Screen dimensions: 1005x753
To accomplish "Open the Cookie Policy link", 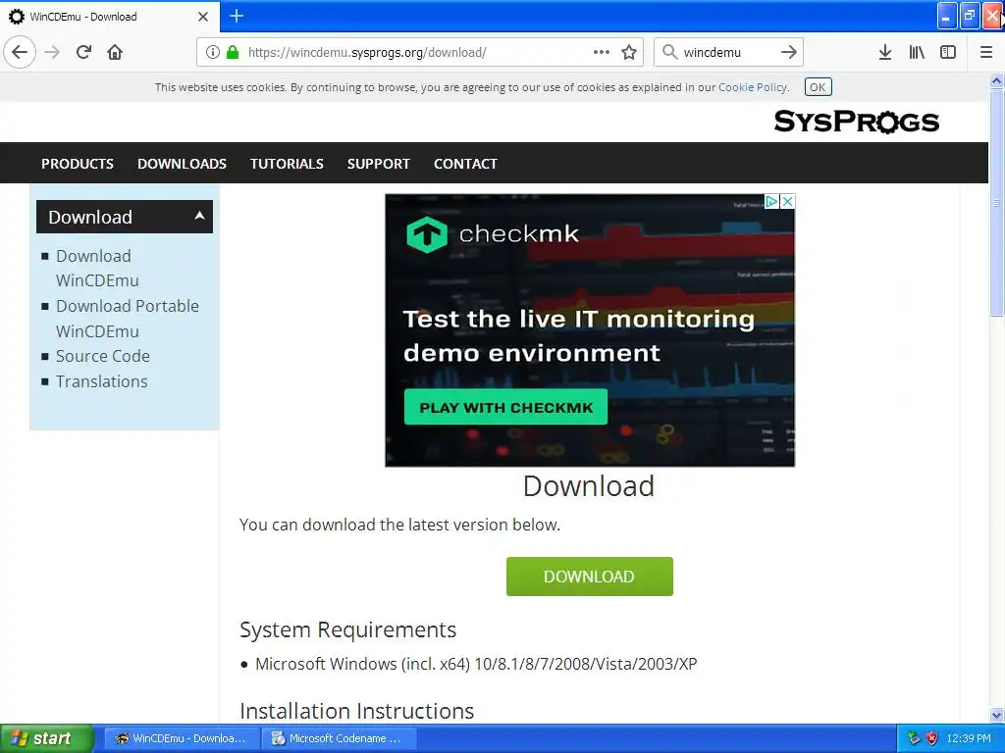I will [x=753, y=87].
